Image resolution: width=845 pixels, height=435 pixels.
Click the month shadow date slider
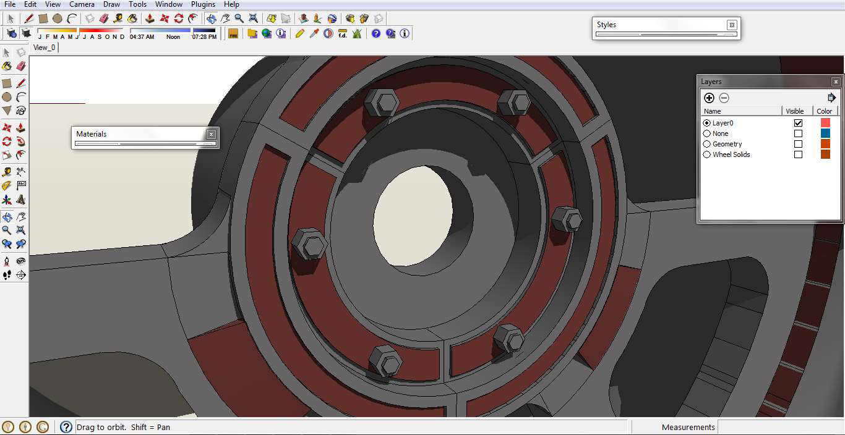tap(80, 30)
